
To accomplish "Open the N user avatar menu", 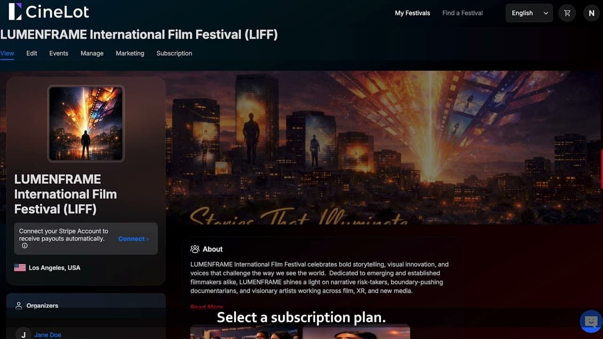I will pyautogui.click(x=592, y=13).
